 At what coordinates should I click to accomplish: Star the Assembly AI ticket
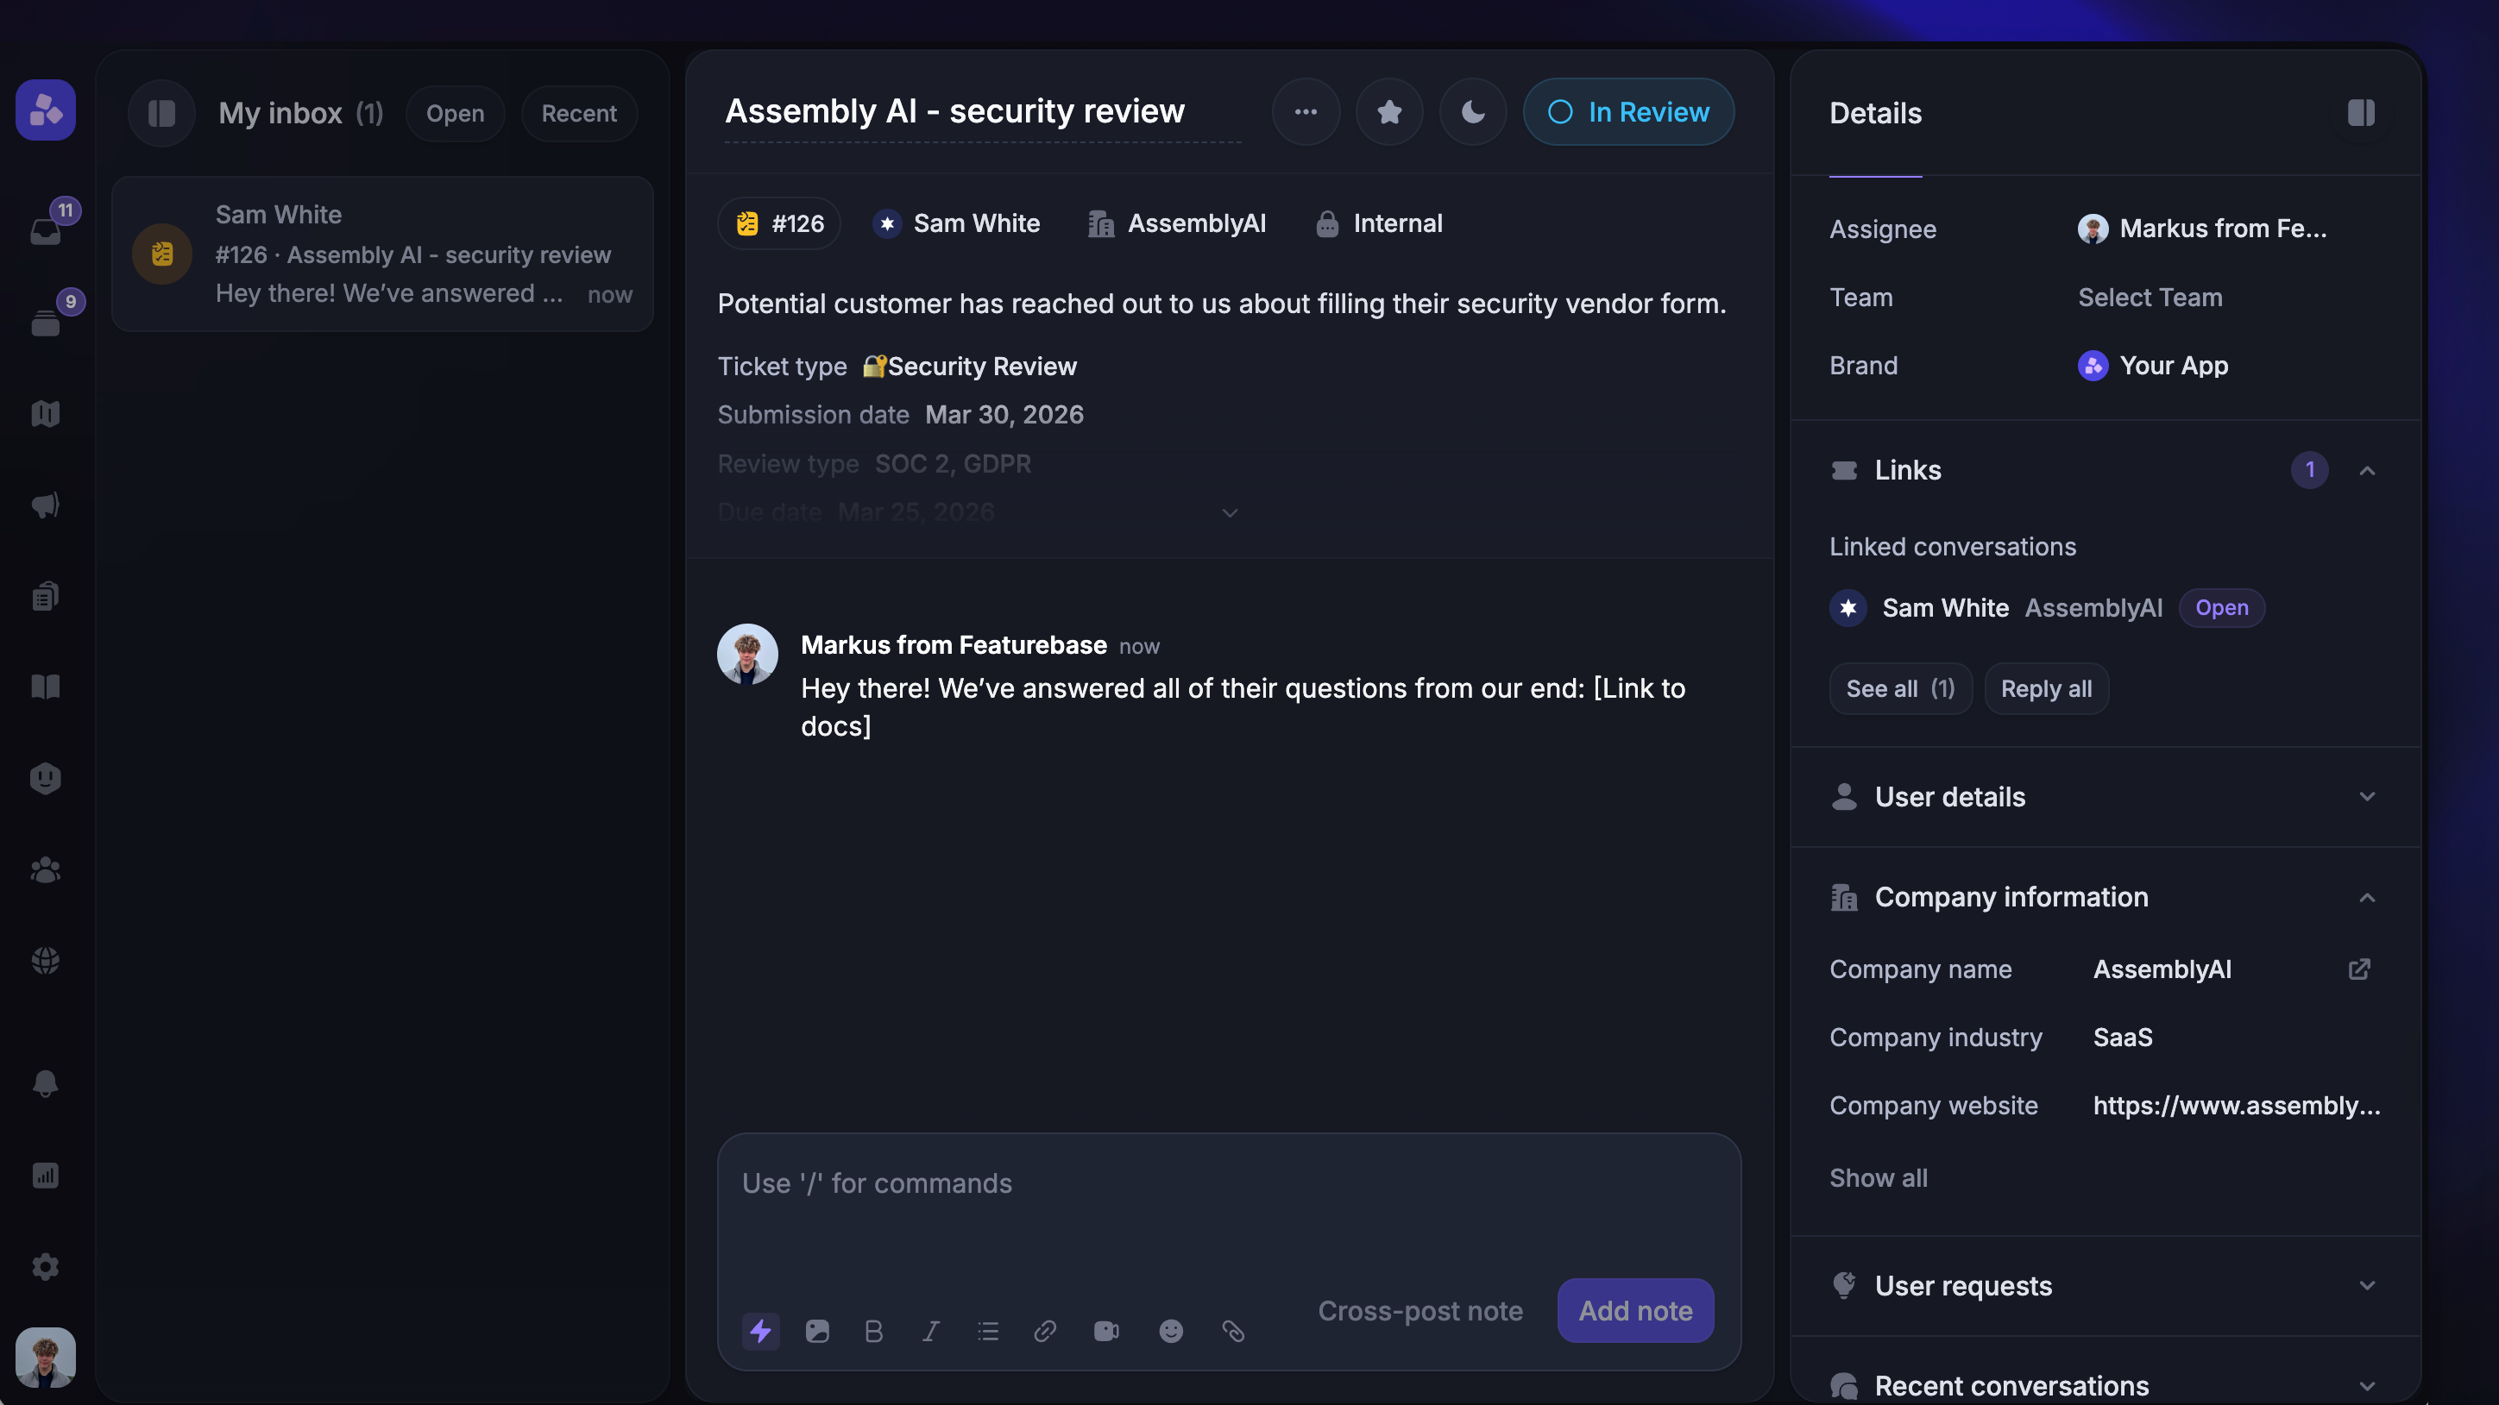1389,111
